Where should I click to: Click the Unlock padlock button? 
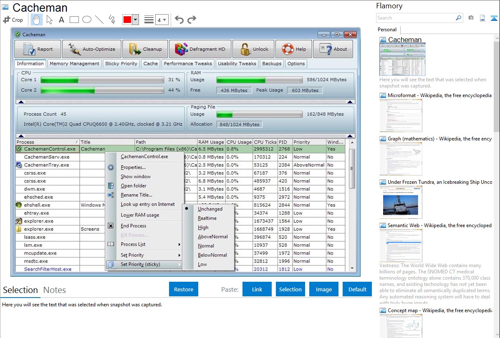(x=253, y=49)
